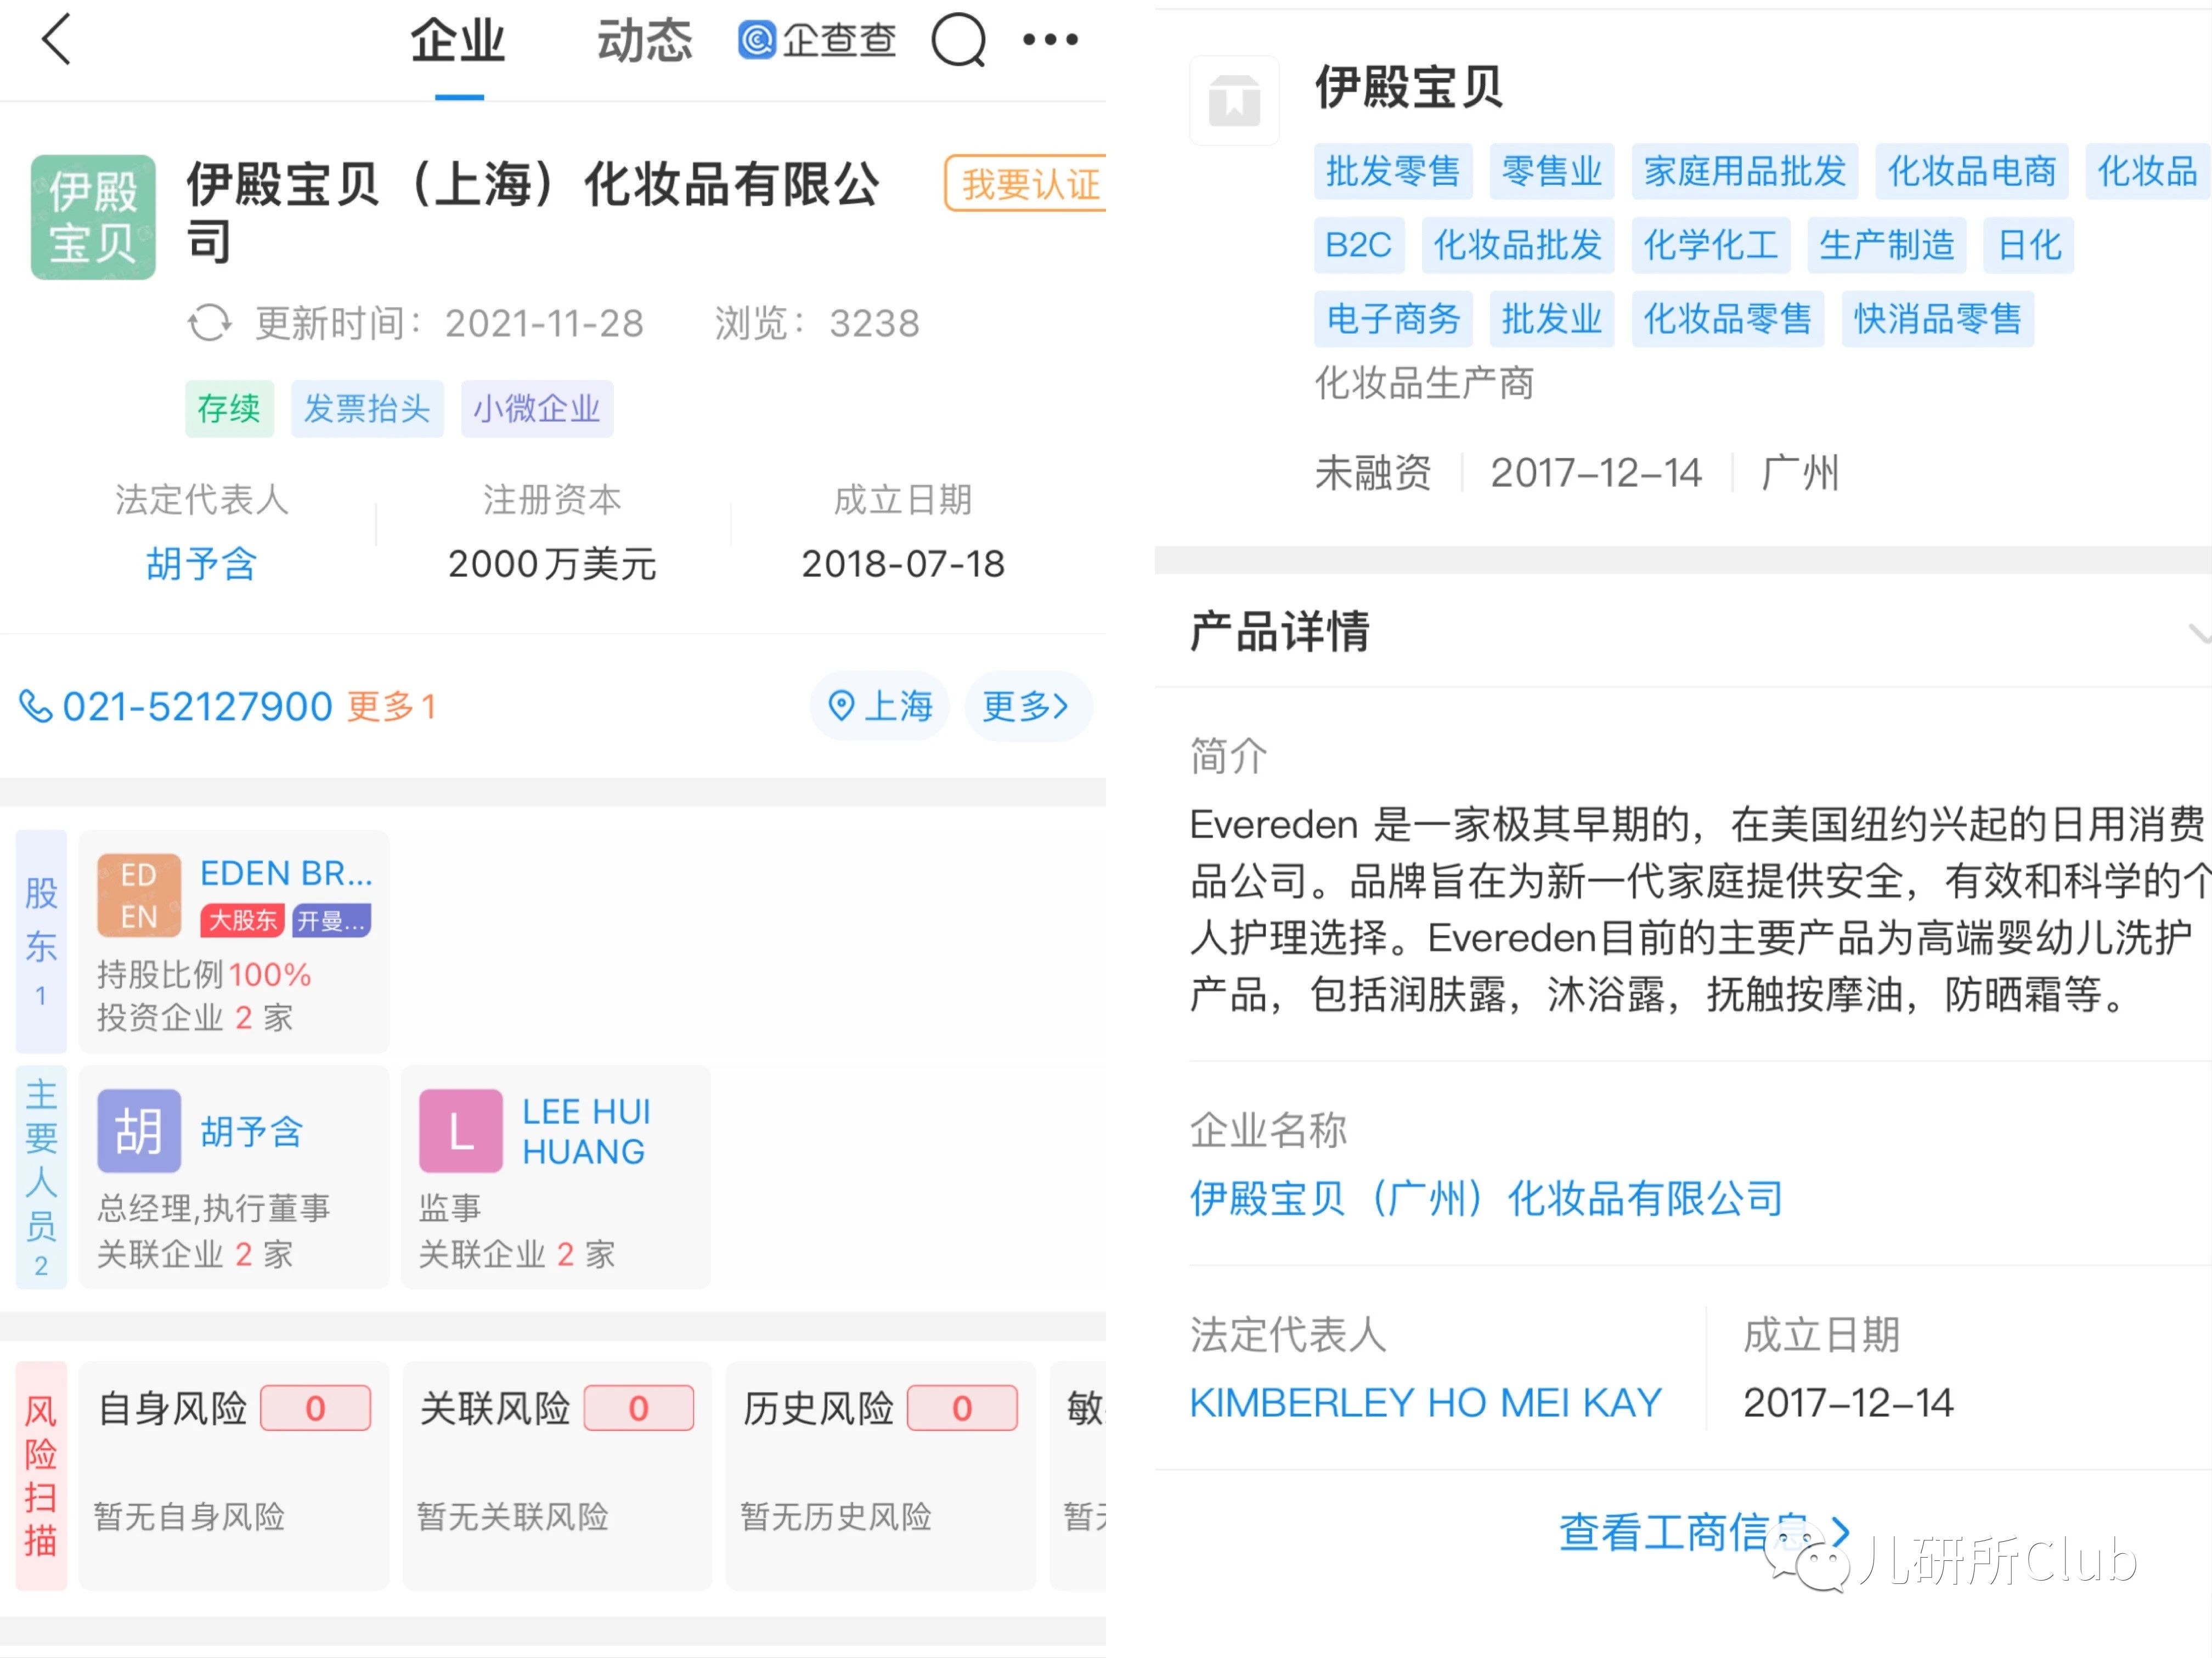This screenshot has width=2212, height=1658.
Task: Expand 更多 company details
Action: click(x=1027, y=706)
